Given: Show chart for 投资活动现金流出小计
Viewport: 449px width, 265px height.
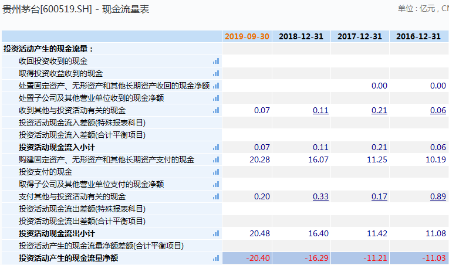Looking at the screenshot, I should coord(215,233).
